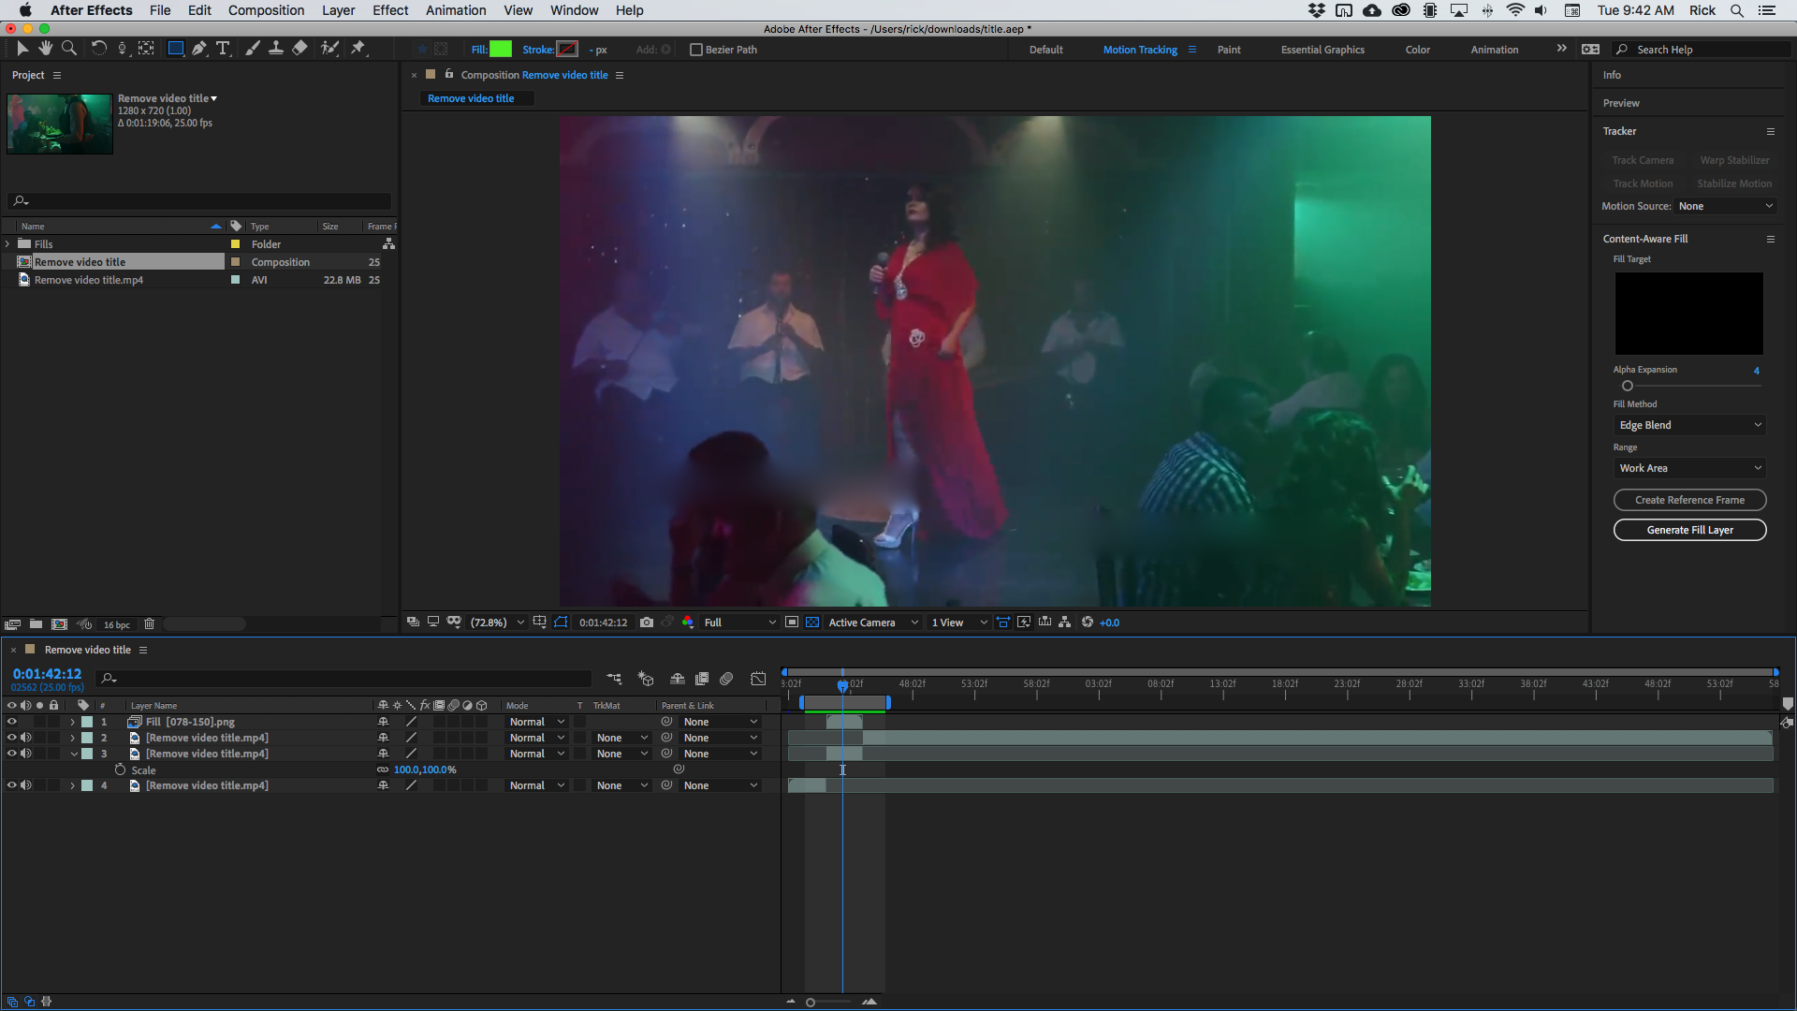This screenshot has width=1797, height=1011.
Task: Click the Generate Fill Layer button
Action: tap(1689, 530)
